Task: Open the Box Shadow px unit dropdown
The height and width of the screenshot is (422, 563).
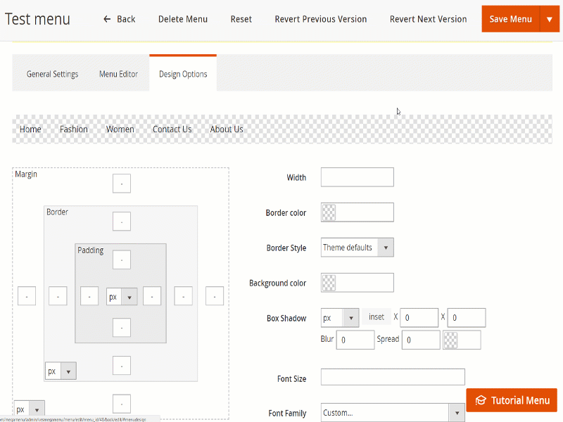Action: pos(340,318)
